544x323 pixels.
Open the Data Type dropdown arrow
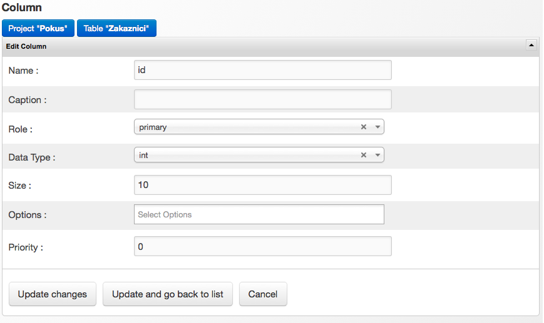[x=377, y=155]
